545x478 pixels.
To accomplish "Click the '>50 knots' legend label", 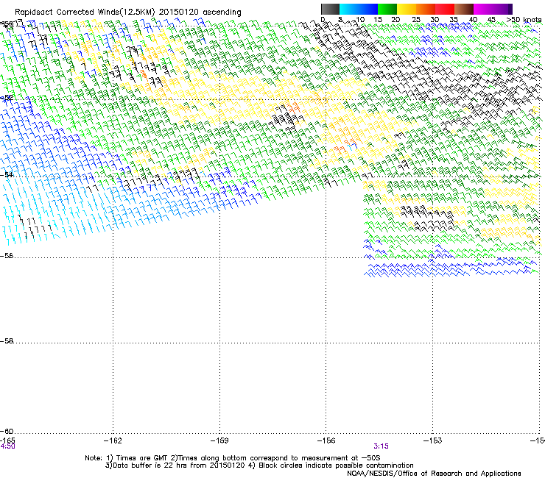I will pos(524,20).
